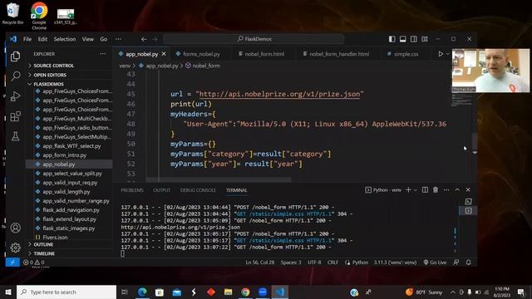
Task: Open the Accounts icon in activity bar
Action: (15, 228)
